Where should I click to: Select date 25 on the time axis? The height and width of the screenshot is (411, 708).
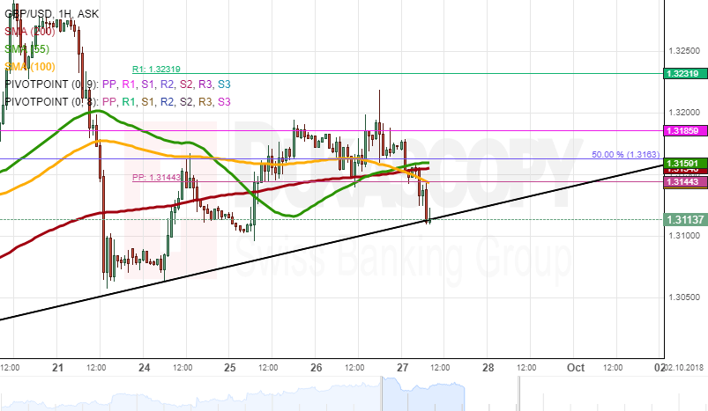[x=230, y=366]
